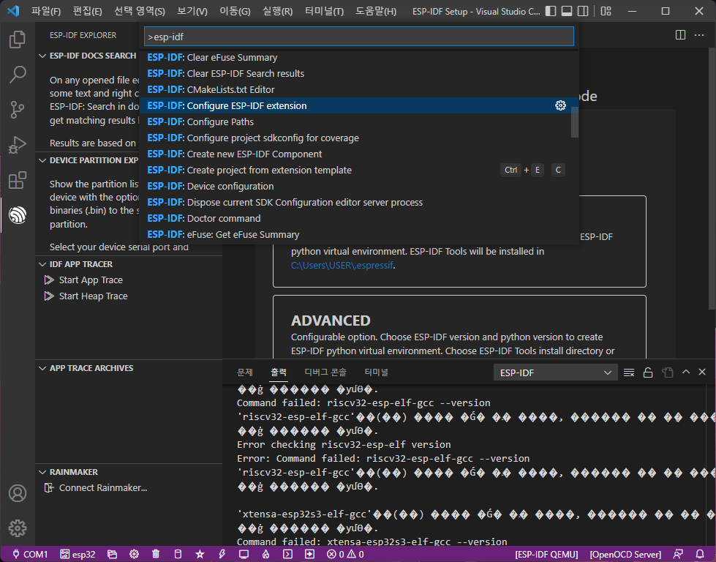Open the ESP-IDF Espressif explorer icon
The height and width of the screenshot is (562, 716).
tap(18, 215)
